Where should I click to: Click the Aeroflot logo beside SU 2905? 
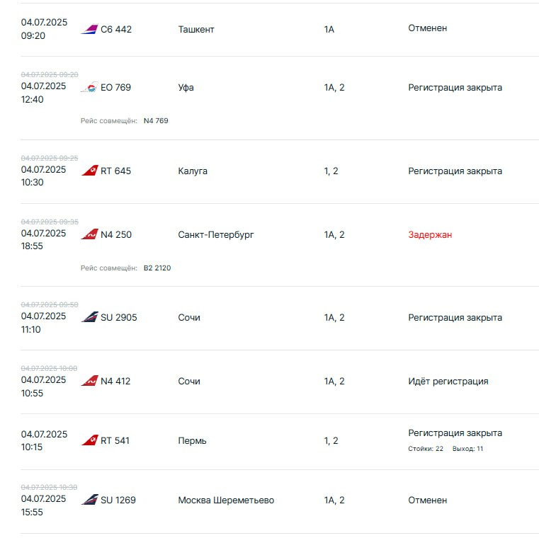[89, 317]
